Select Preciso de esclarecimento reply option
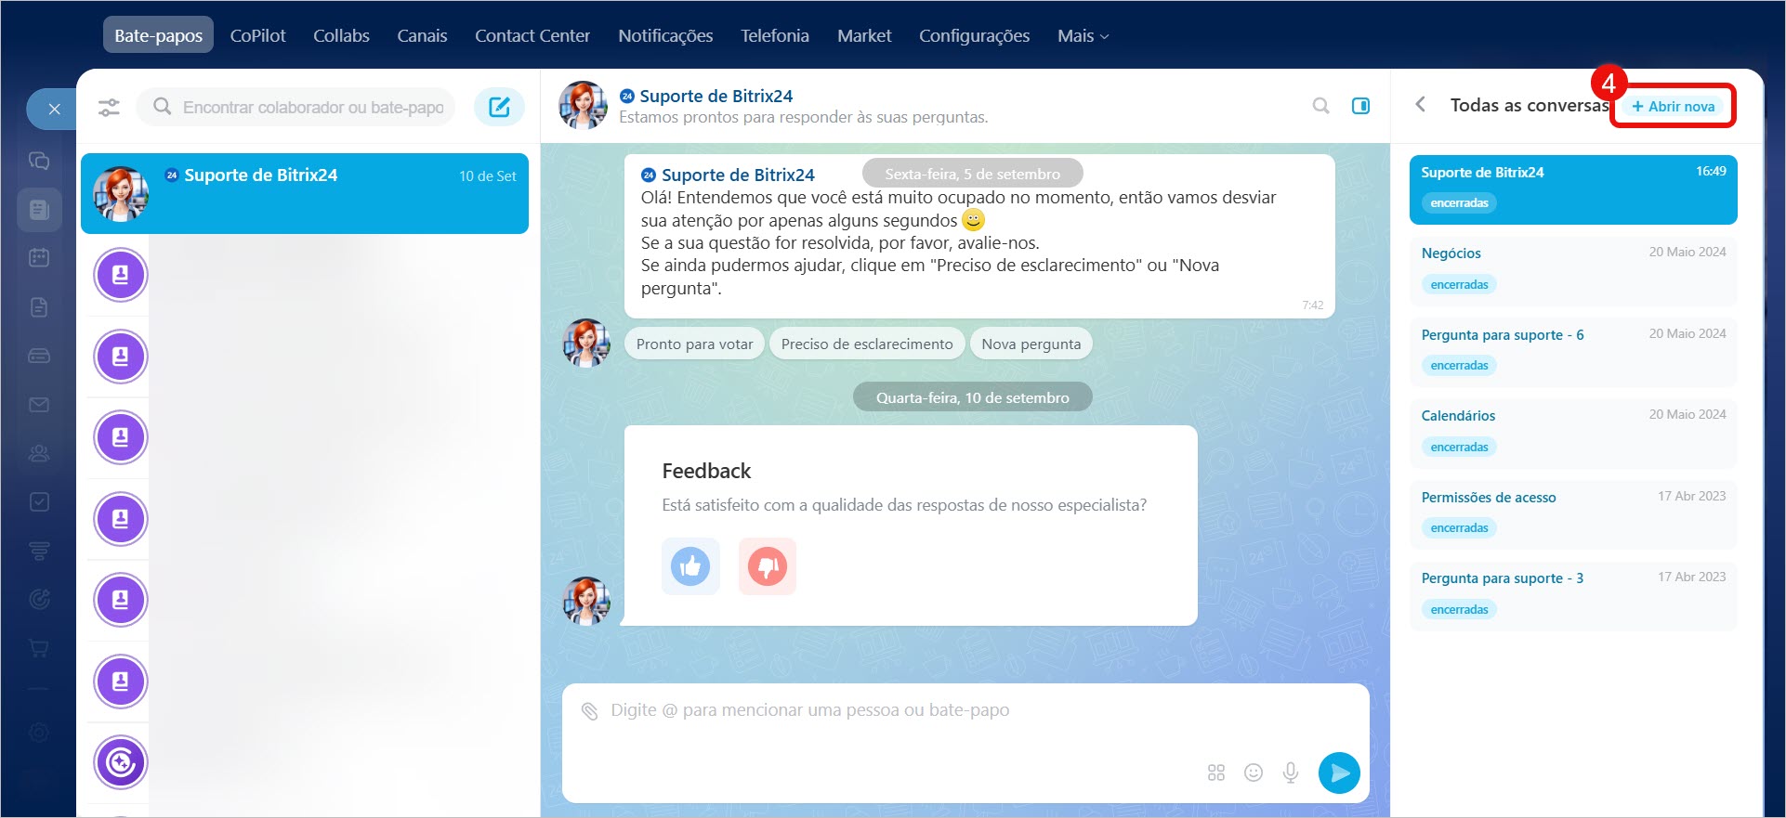 866,344
